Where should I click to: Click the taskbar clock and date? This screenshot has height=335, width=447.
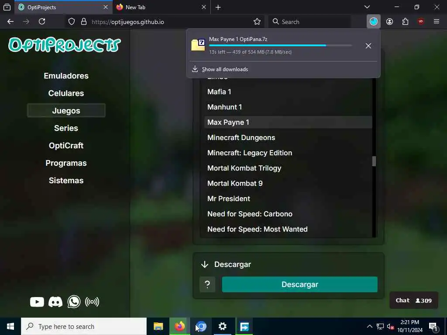[x=410, y=326]
